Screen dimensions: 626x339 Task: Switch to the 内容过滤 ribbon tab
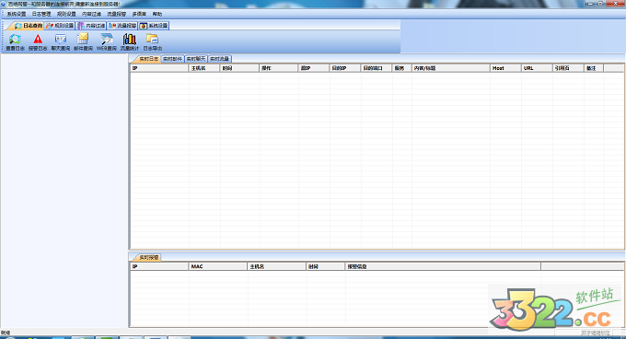tap(91, 26)
